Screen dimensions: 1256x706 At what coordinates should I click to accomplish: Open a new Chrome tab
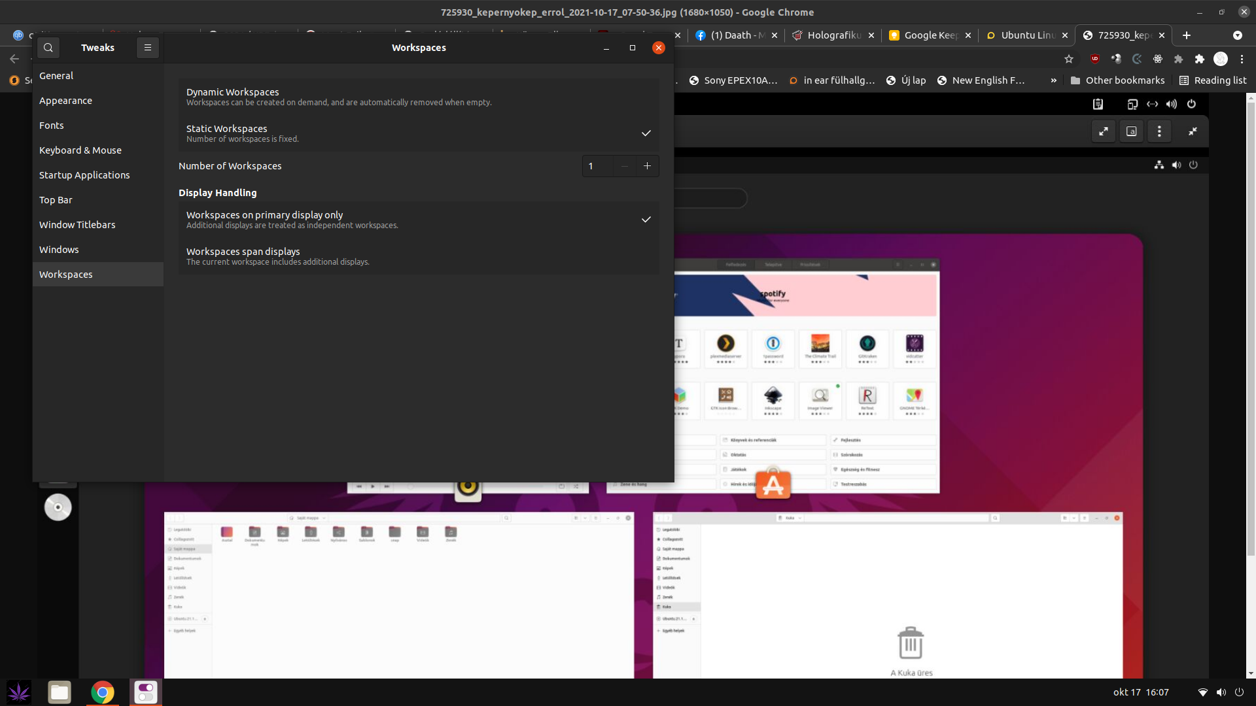(1187, 35)
